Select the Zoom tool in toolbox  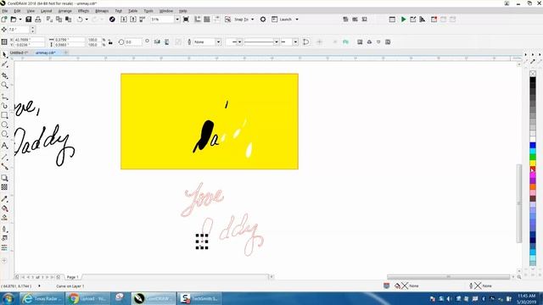click(x=4, y=85)
